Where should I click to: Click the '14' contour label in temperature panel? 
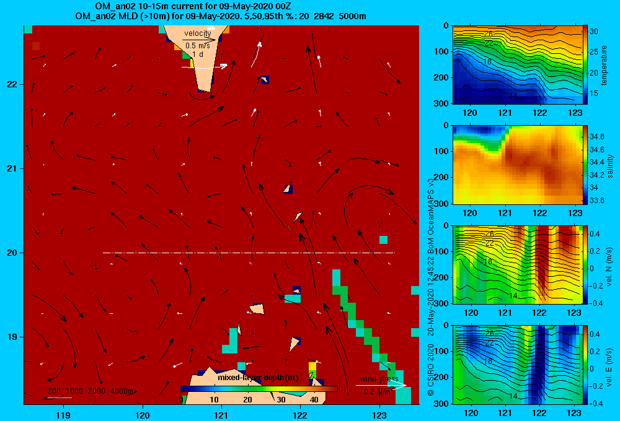[513, 95]
